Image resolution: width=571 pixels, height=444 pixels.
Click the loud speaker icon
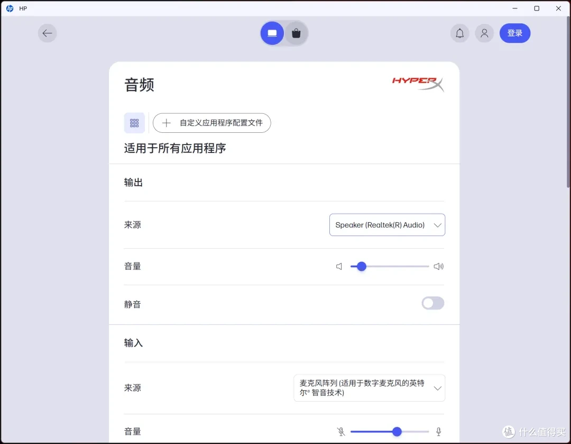point(438,267)
